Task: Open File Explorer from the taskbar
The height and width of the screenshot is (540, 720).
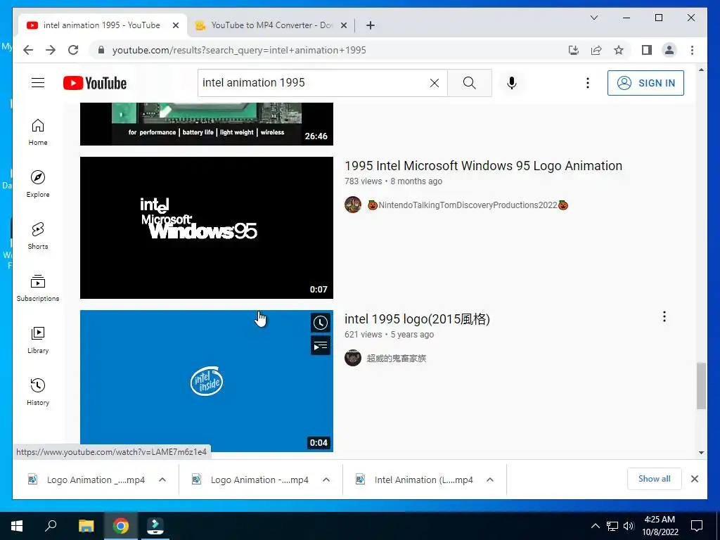Action: (86, 526)
